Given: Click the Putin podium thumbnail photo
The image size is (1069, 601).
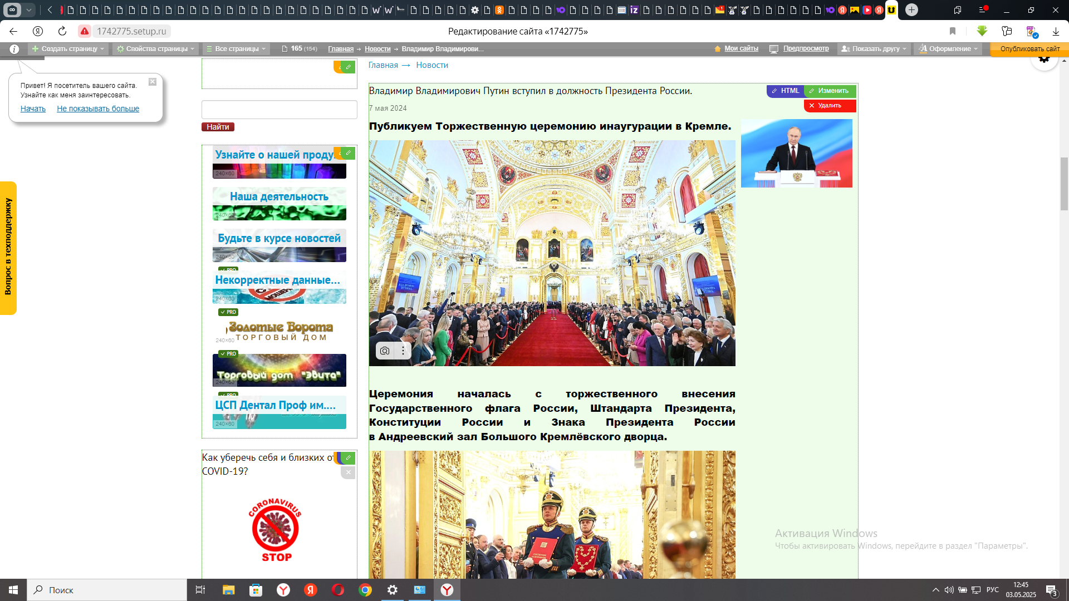Looking at the screenshot, I should [797, 153].
